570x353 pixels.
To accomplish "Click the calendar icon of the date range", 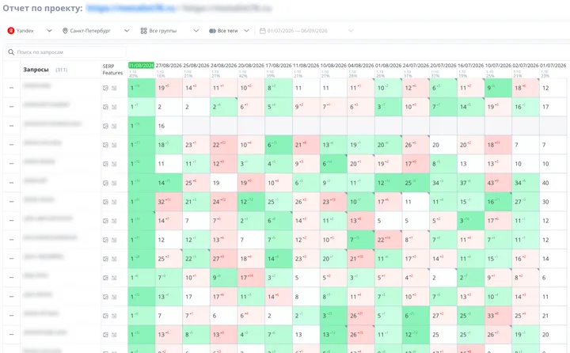I will point(263,31).
